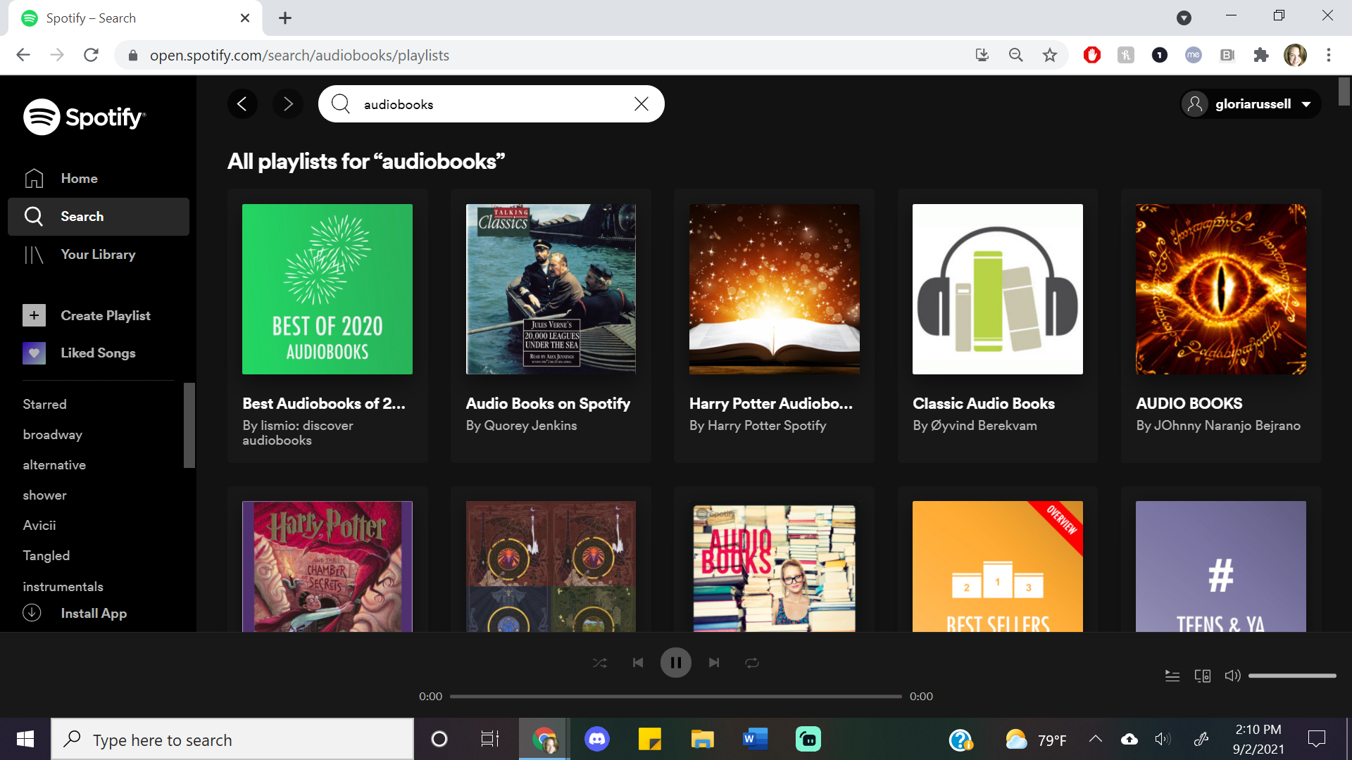This screenshot has height=760, width=1352.
Task: Go to Home in the sidebar
Action: (x=79, y=179)
